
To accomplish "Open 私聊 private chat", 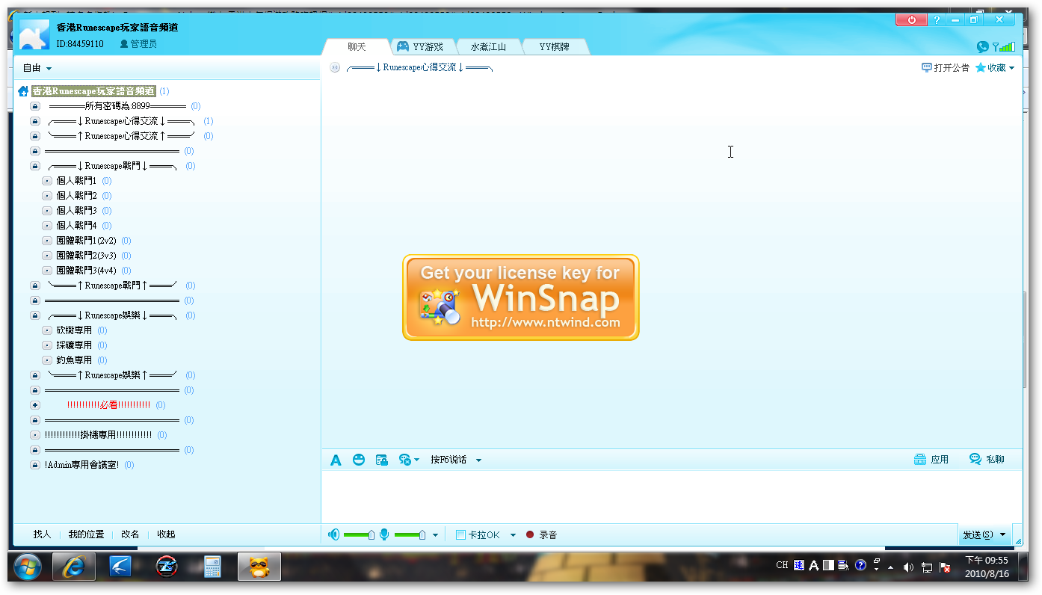I will [x=987, y=460].
